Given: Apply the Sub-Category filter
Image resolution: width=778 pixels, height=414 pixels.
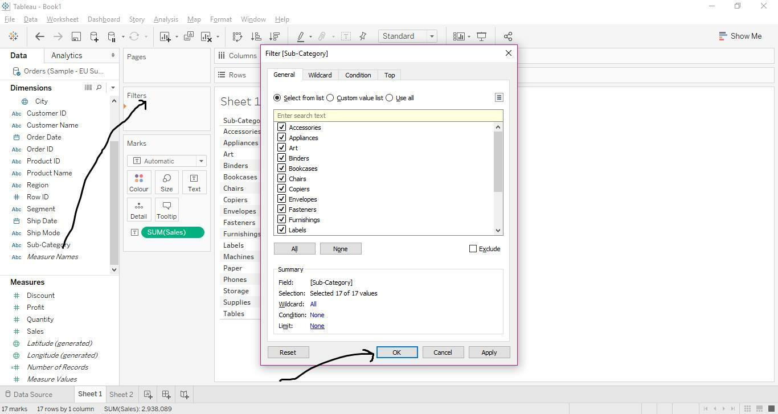Looking at the screenshot, I should click(488, 352).
